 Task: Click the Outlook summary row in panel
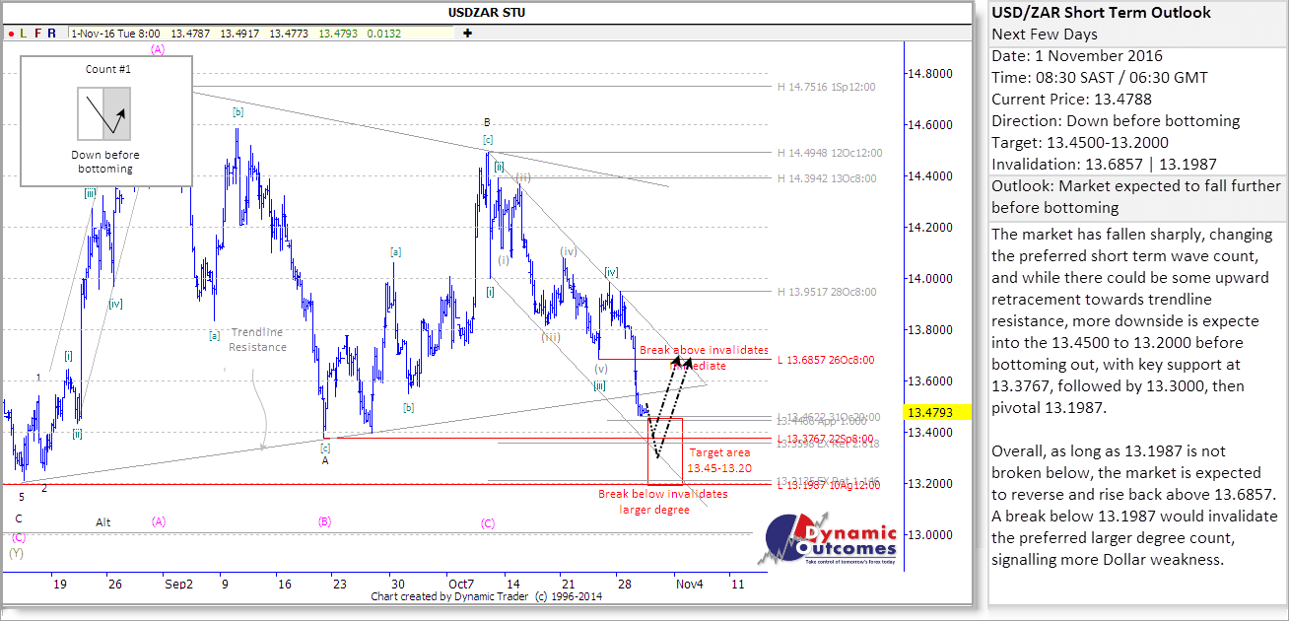point(1135,196)
